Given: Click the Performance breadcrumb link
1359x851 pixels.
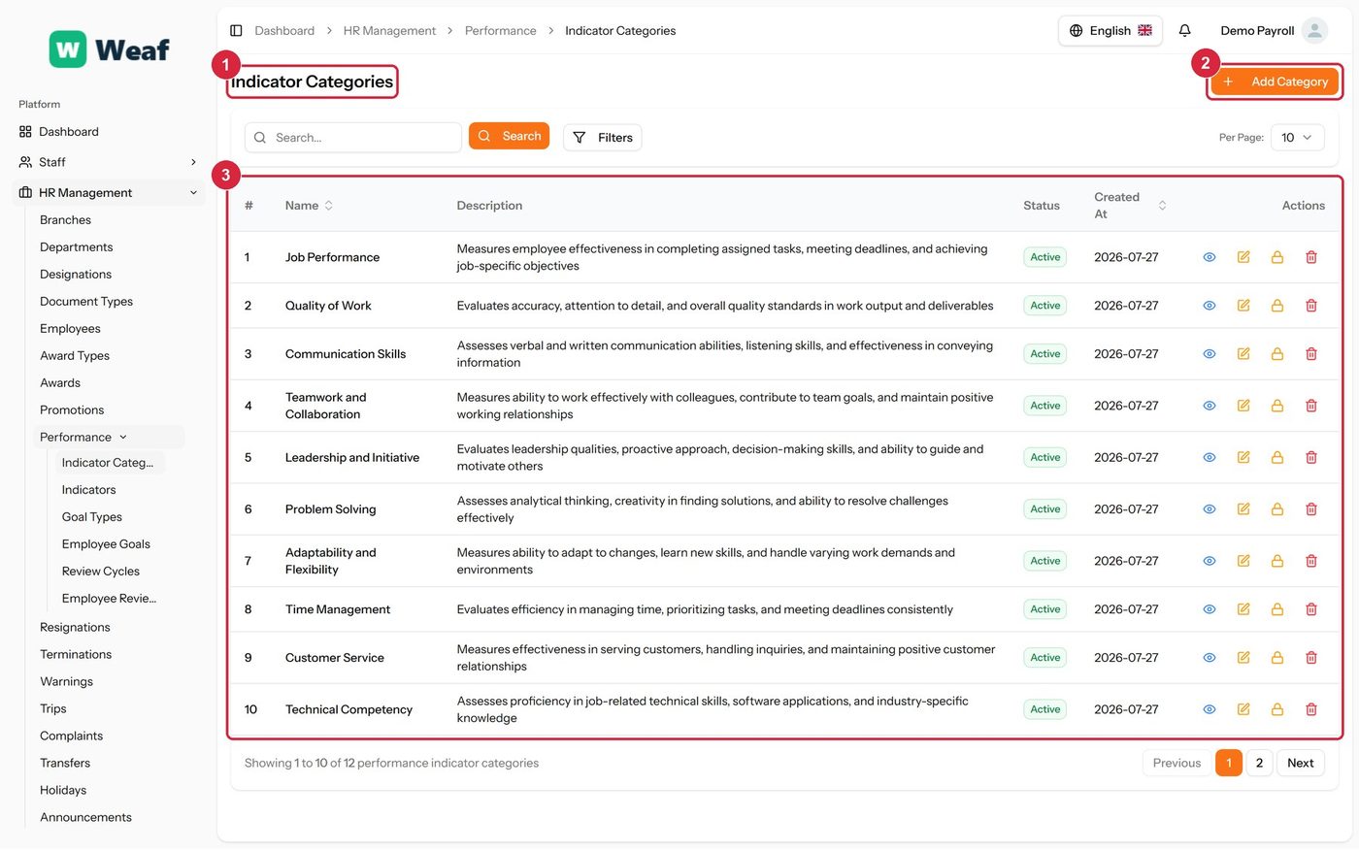Looking at the screenshot, I should click(x=500, y=31).
